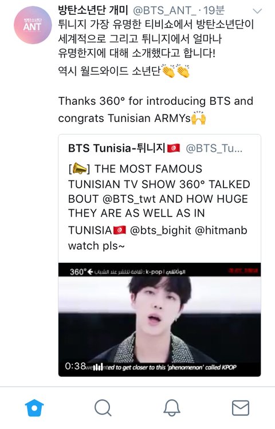Tap the 0:38 video duration label
Viewport: 275px width, 429px height.
point(75,366)
